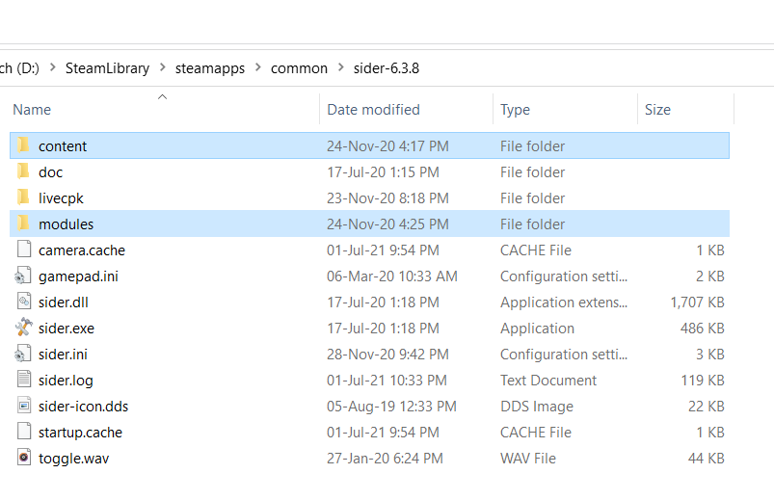Click the Text Document type cell
Screen dimensions: 774x500
point(548,381)
